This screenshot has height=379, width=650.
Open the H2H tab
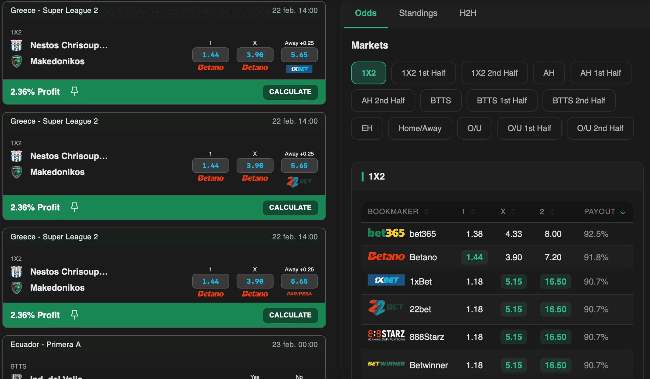click(x=468, y=13)
